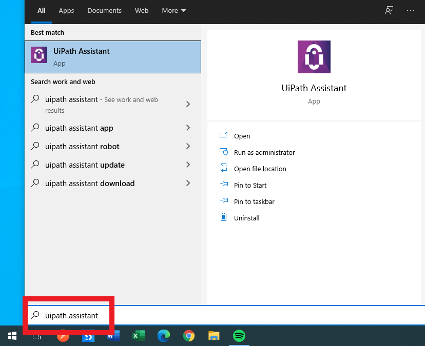Click the Open action icon
The height and width of the screenshot is (346, 425).
223,135
